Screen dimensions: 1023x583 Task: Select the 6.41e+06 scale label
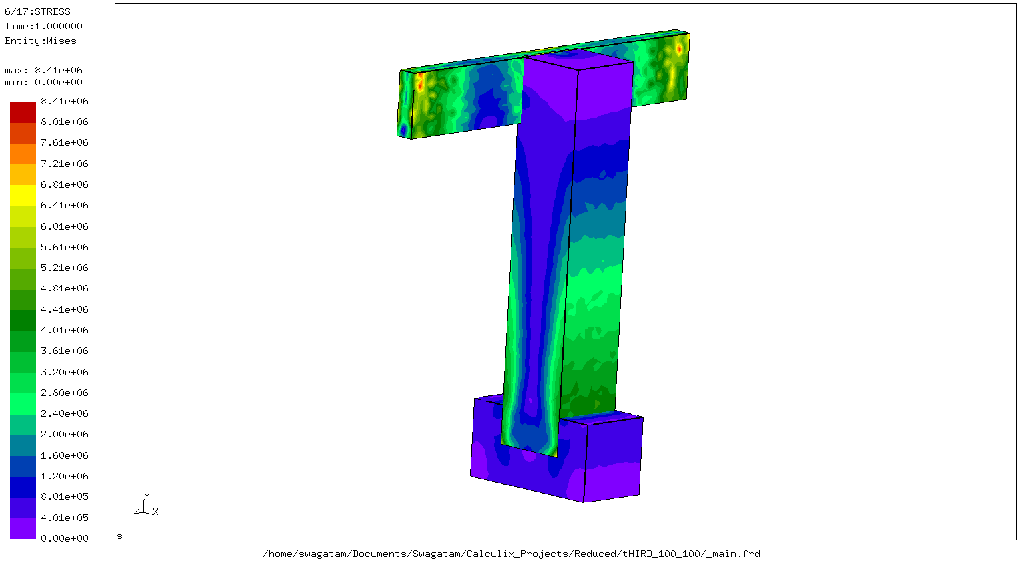point(65,205)
